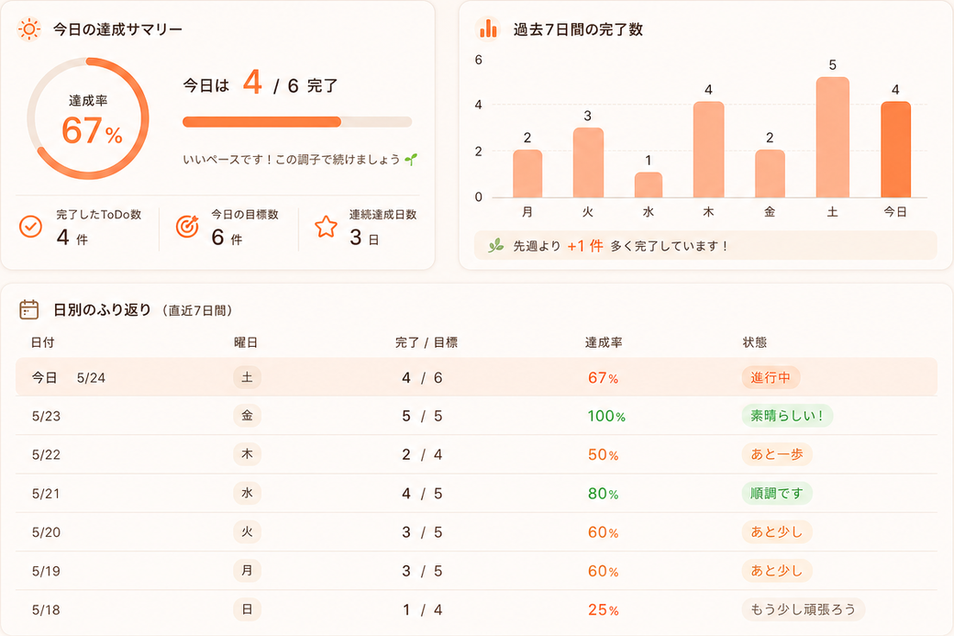Click the 達成率 column header
This screenshot has width=954, height=636.
[x=604, y=342]
